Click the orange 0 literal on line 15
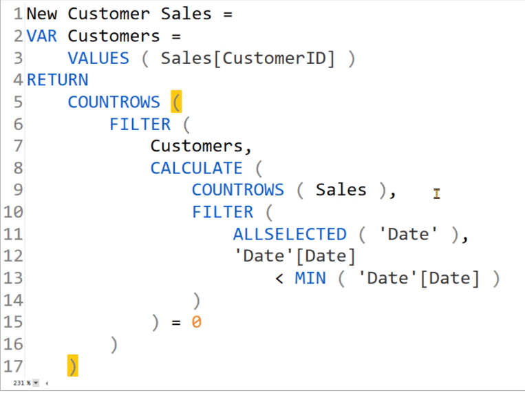The height and width of the screenshot is (393, 525). pyautogui.click(x=197, y=322)
